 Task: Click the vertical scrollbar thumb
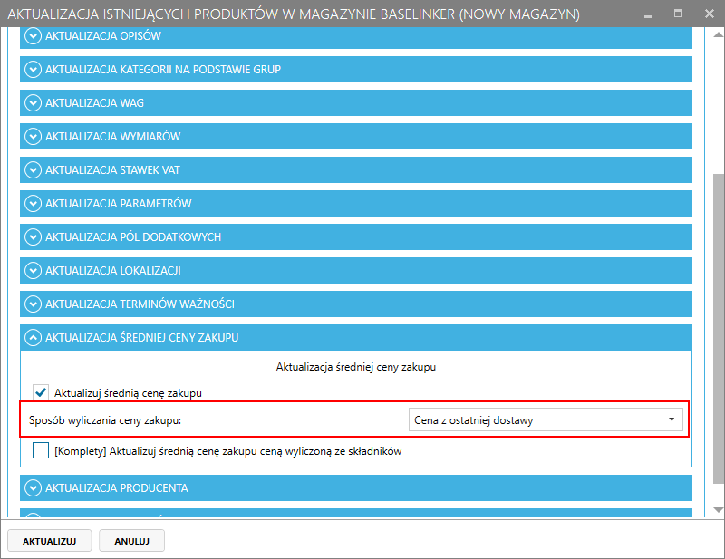718,329
